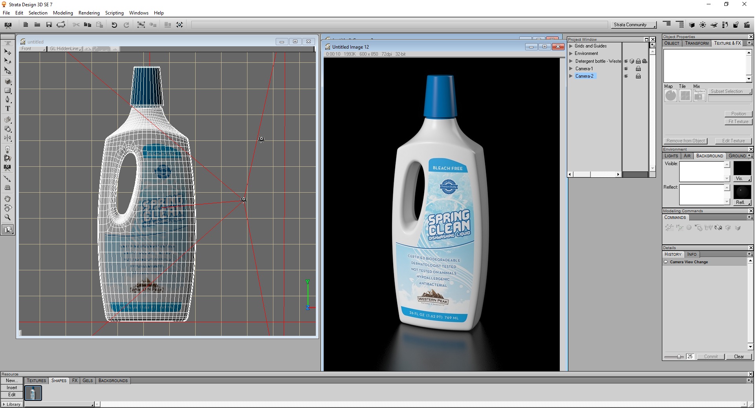Click the Tile icon in the Texture panel
The image size is (755, 408).
pos(685,95)
